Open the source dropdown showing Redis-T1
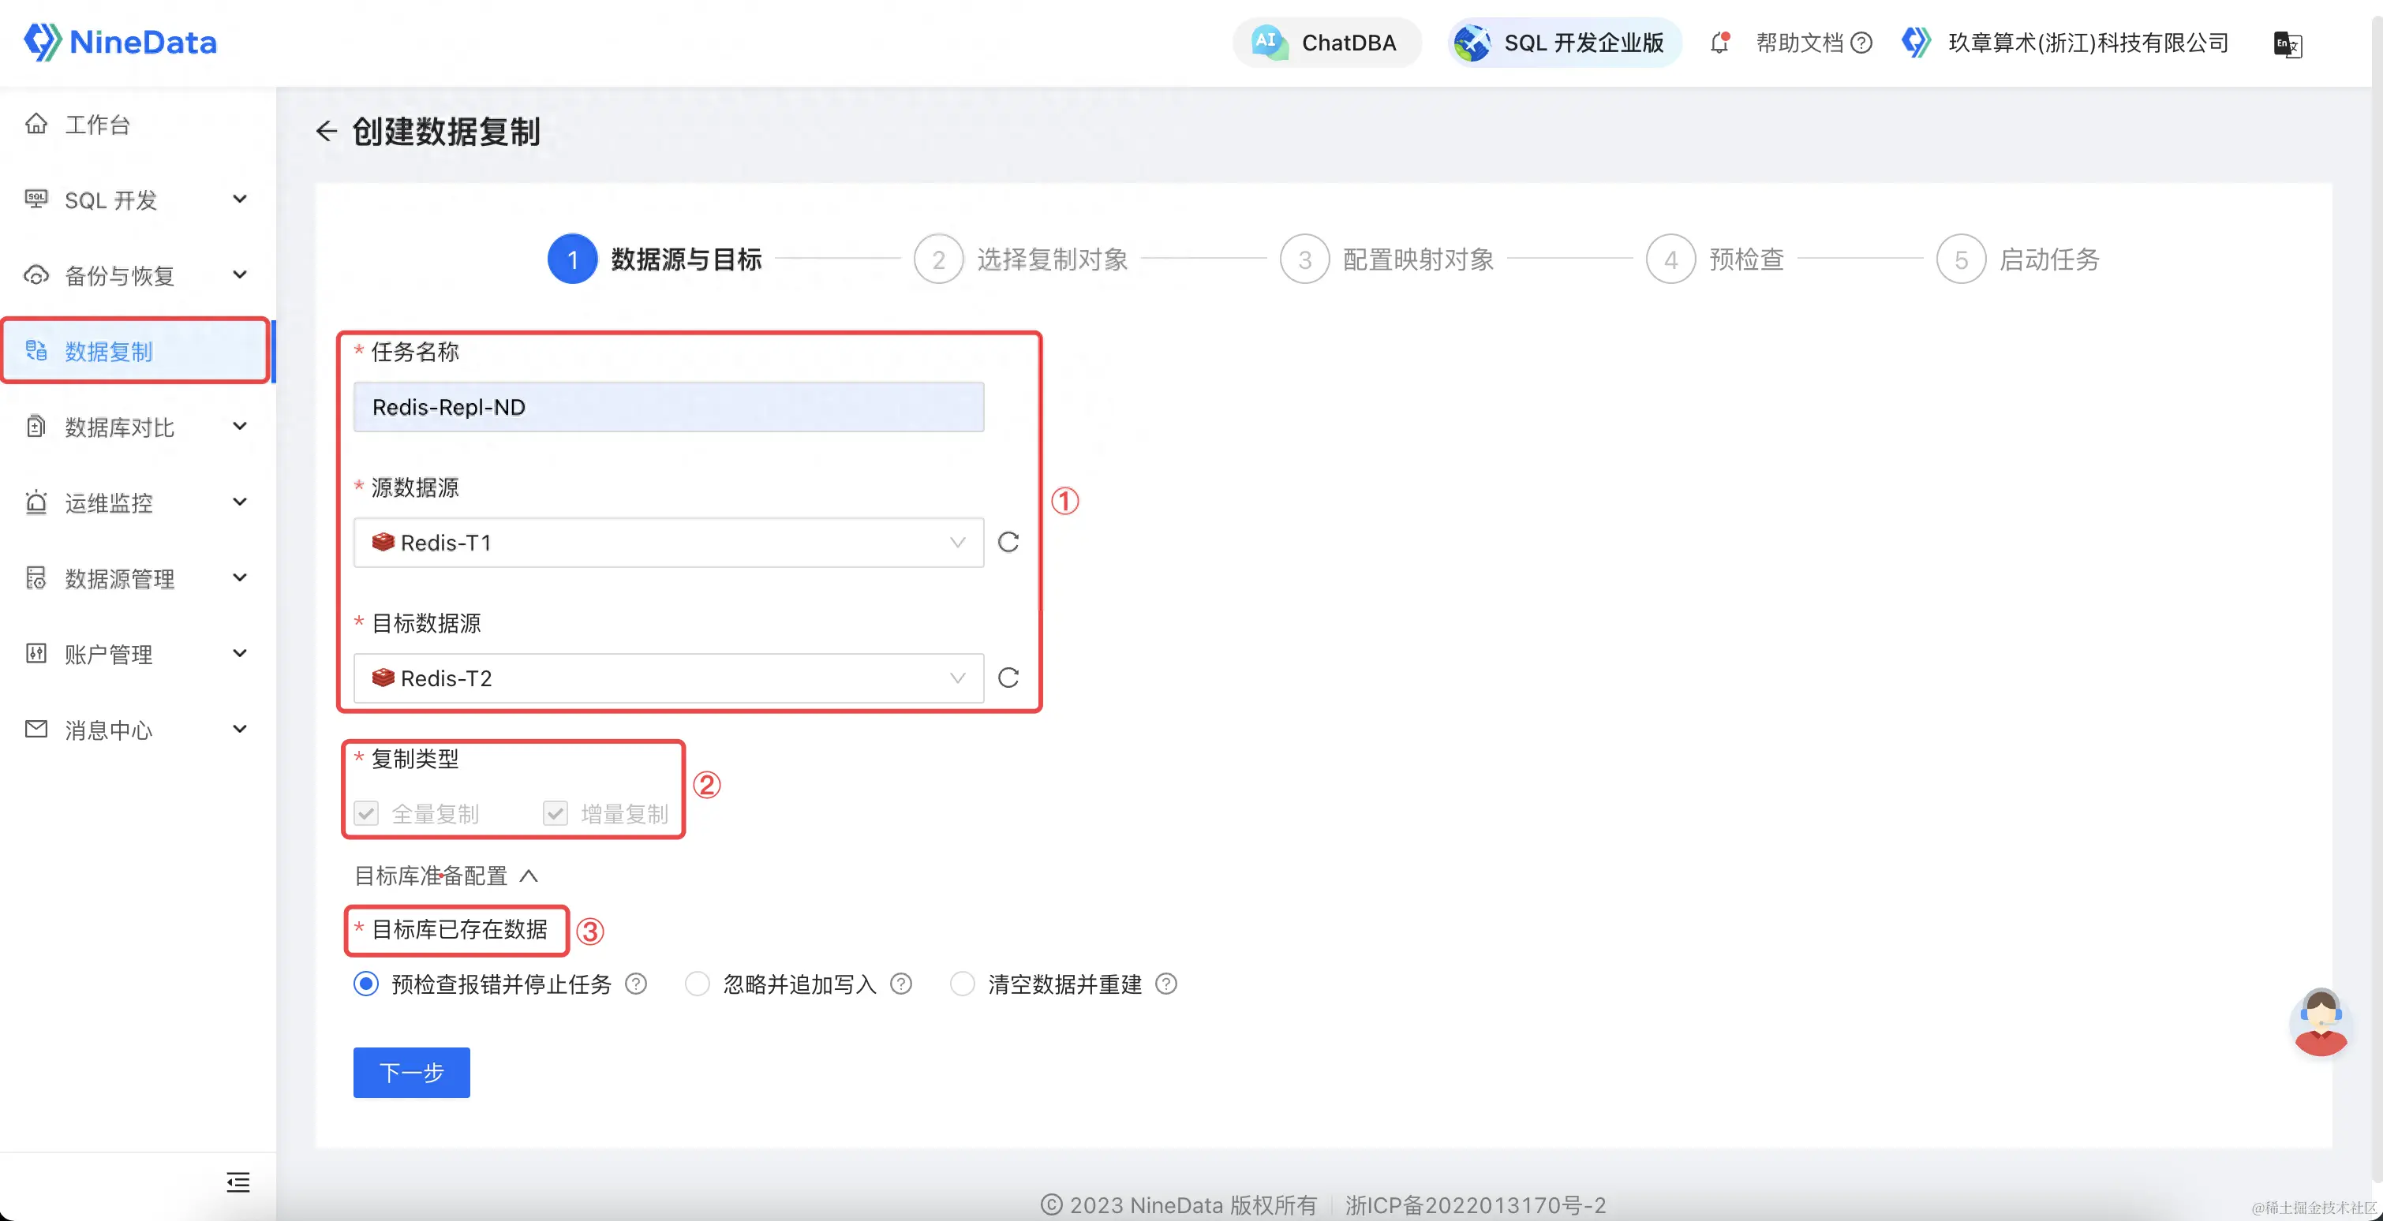This screenshot has width=2383, height=1221. coord(668,542)
